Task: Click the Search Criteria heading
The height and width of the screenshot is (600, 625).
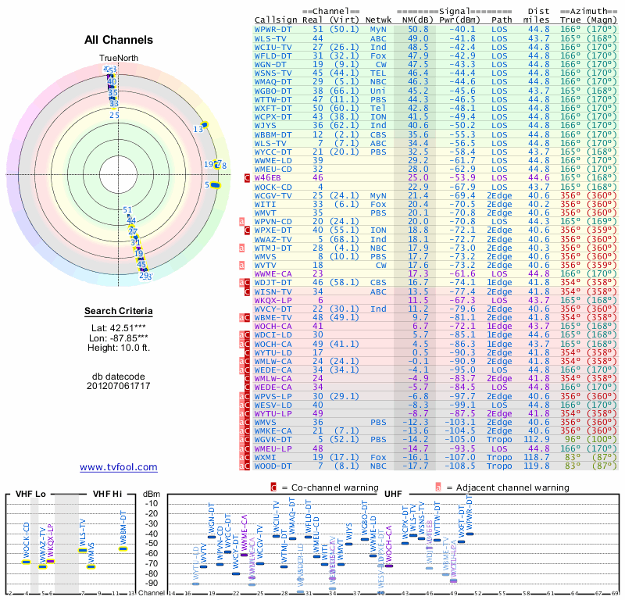Action: [x=119, y=312]
